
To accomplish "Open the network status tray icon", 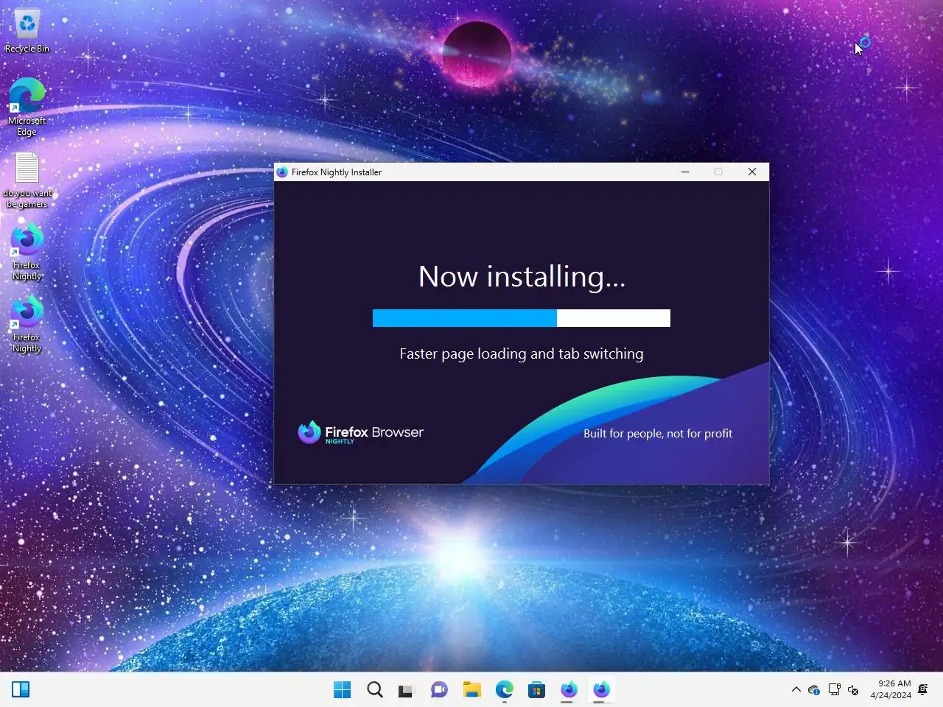I will pos(834,690).
